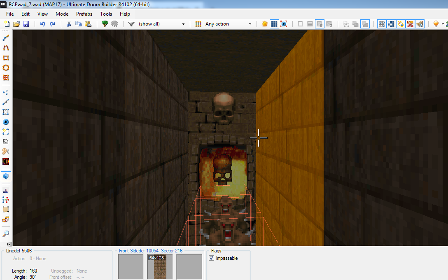
Task: Open the Help menu
Action: pos(125,14)
